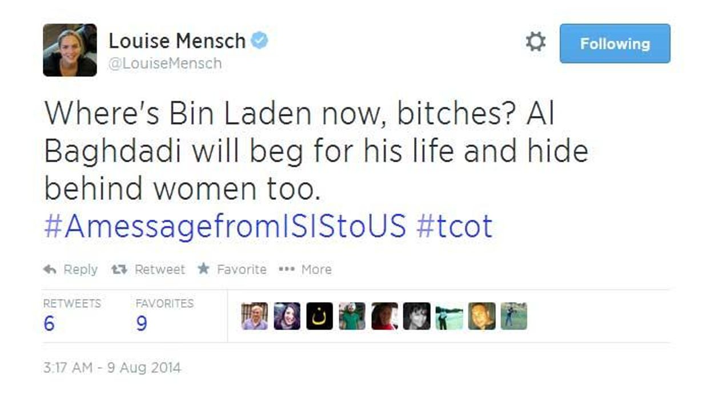Click the reply arrow icon
The image size is (711, 402).
50,270
